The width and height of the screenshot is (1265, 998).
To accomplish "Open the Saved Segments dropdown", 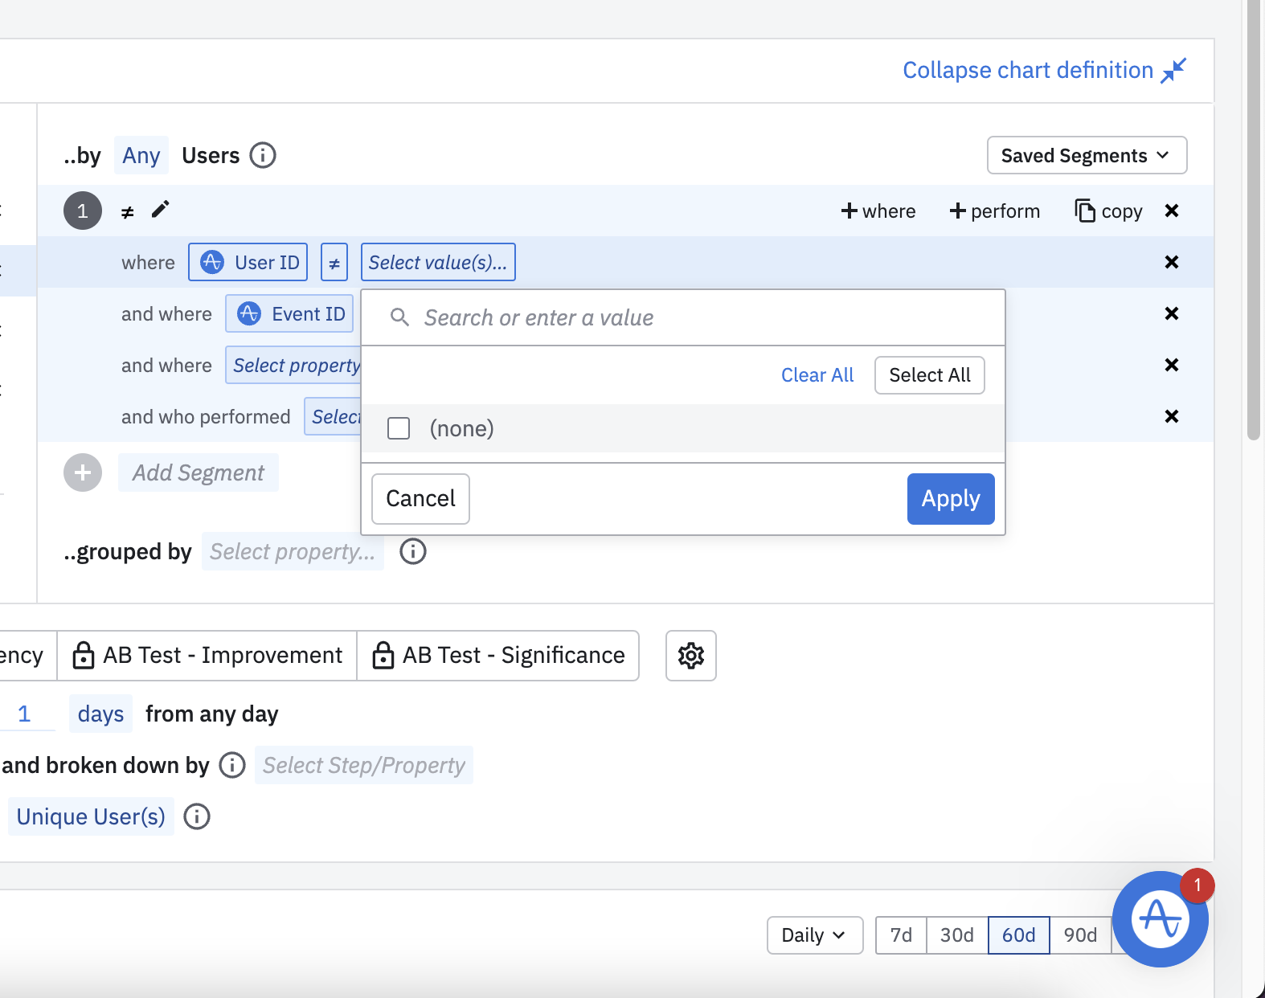I will pos(1087,155).
